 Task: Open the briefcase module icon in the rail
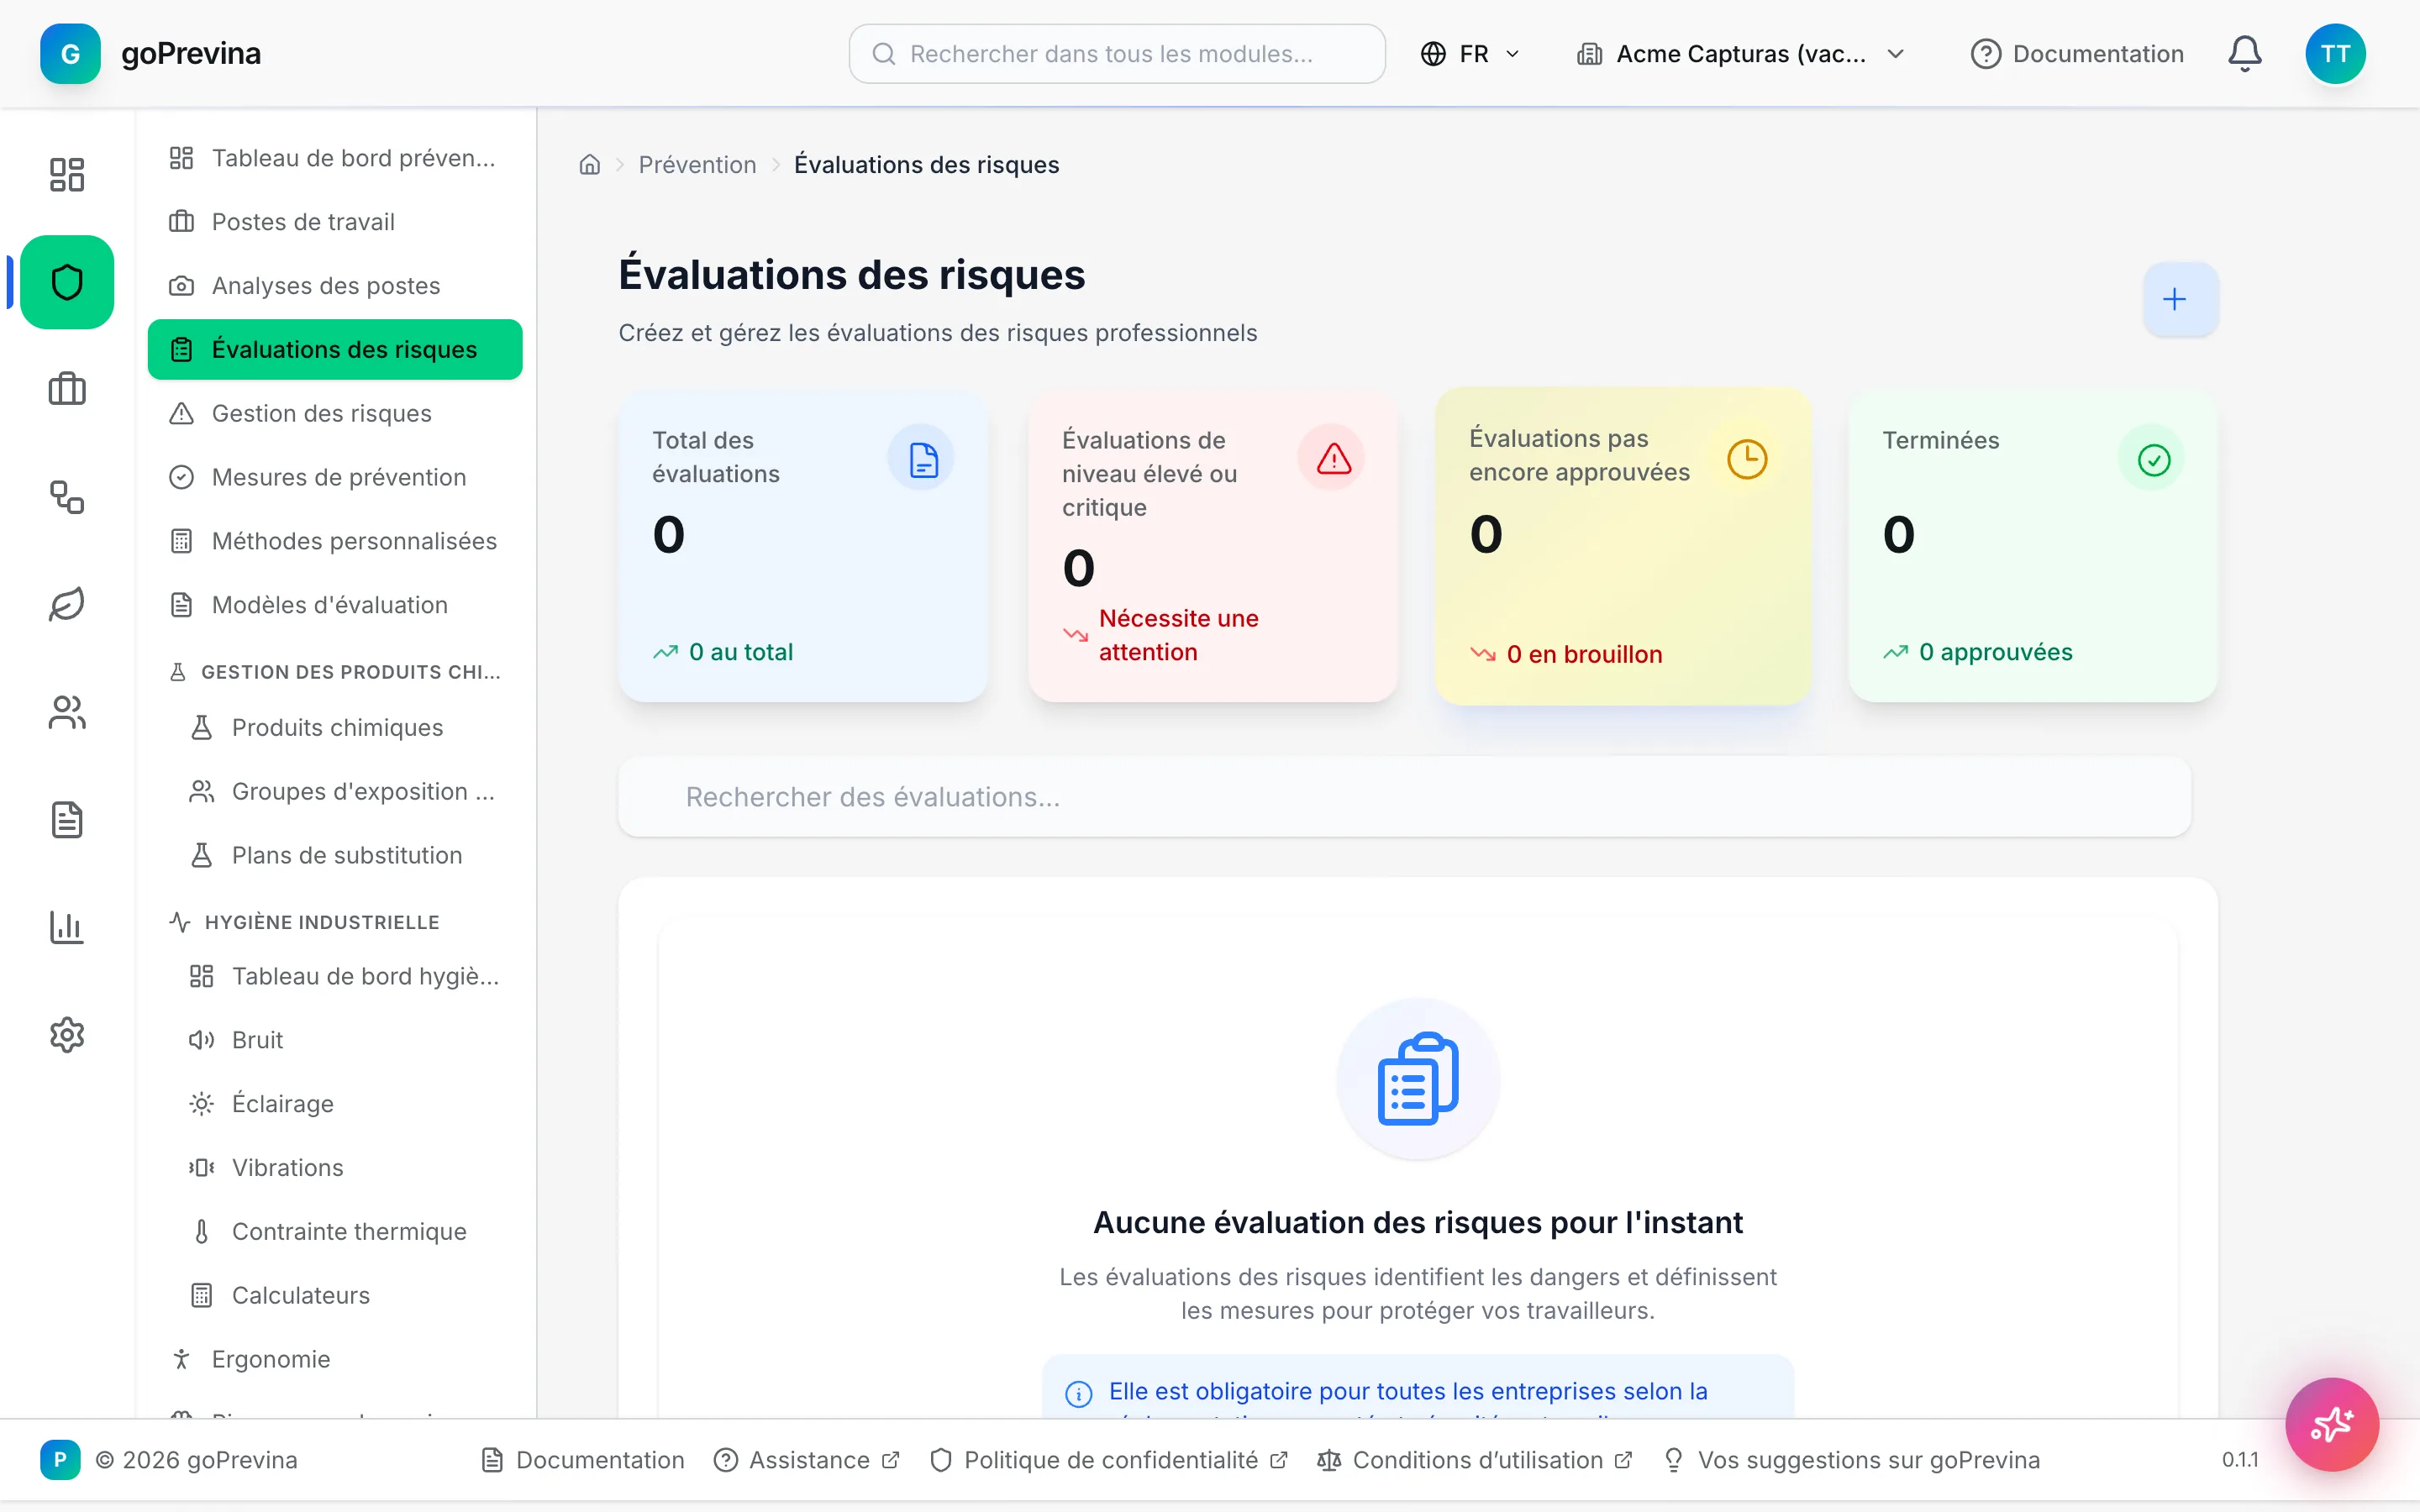[x=67, y=389]
